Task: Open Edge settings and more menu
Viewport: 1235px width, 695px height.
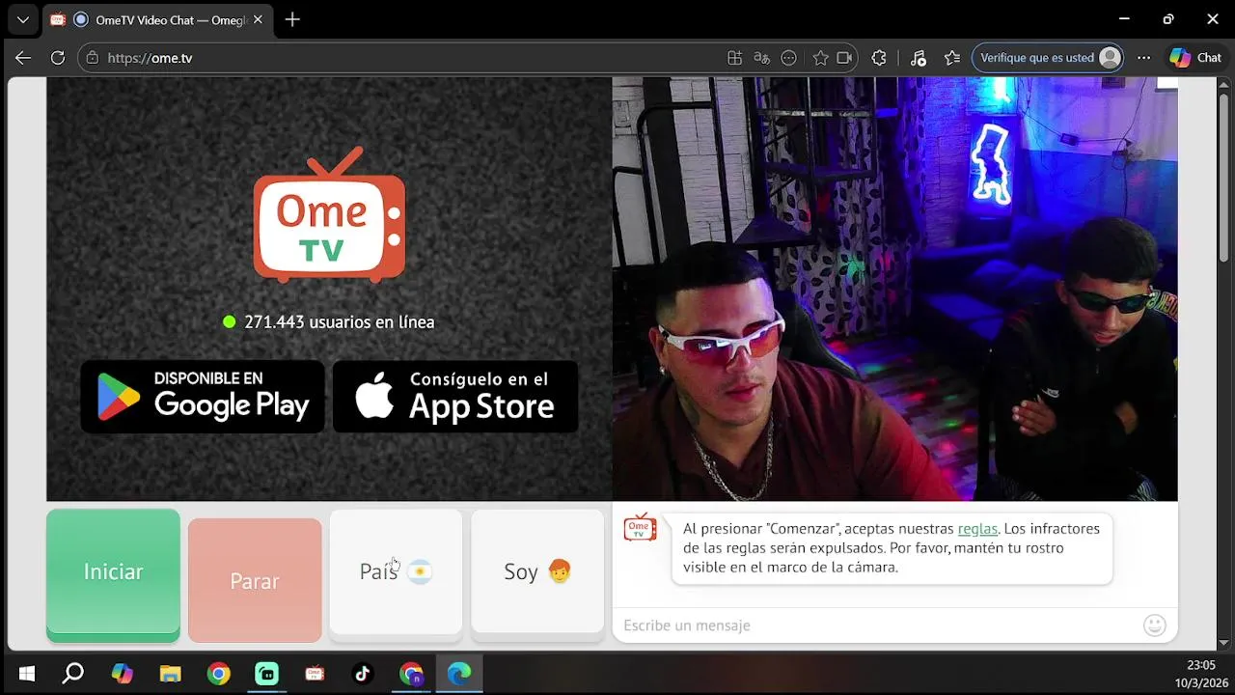Action: click(1143, 58)
